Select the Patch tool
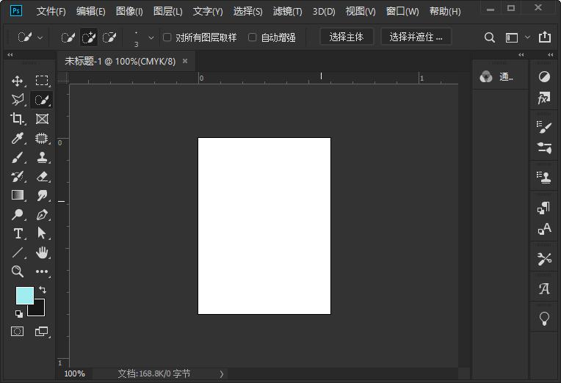This screenshot has height=383, width=561. tap(42, 138)
